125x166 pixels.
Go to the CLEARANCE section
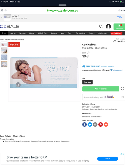pos(116,33)
